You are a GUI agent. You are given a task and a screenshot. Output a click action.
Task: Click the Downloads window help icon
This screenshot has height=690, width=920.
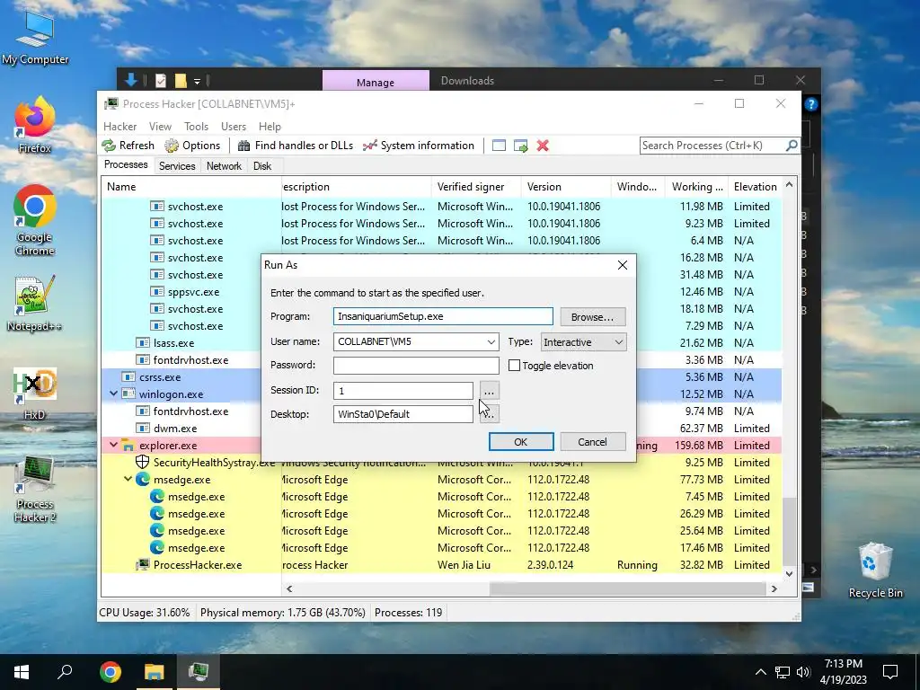pyautogui.click(x=811, y=104)
